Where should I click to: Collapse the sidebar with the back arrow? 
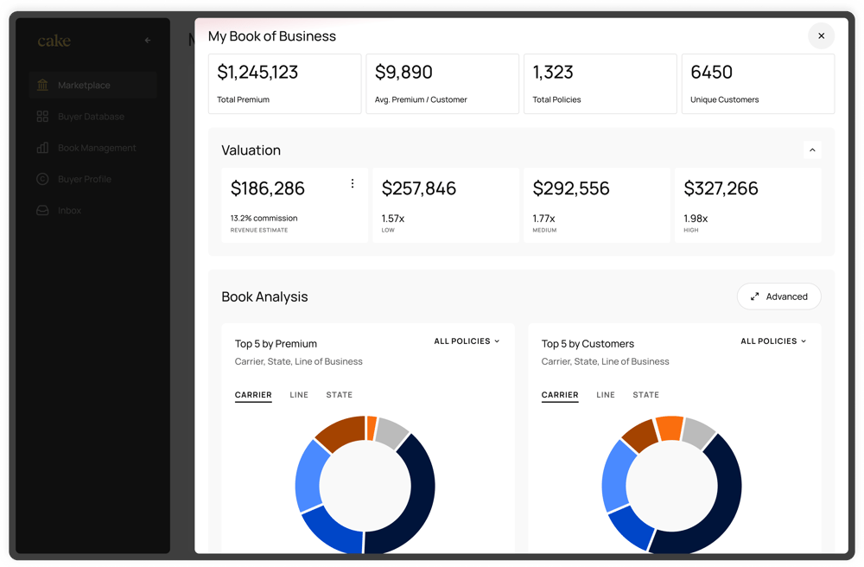click(148, 40)
